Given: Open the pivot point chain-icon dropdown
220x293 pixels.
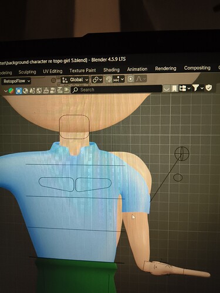Looking at the screenshot, I should pyautogui.click(x=97, y=80).
